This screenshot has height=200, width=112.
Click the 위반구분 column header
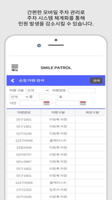click(x=90, y=113)
